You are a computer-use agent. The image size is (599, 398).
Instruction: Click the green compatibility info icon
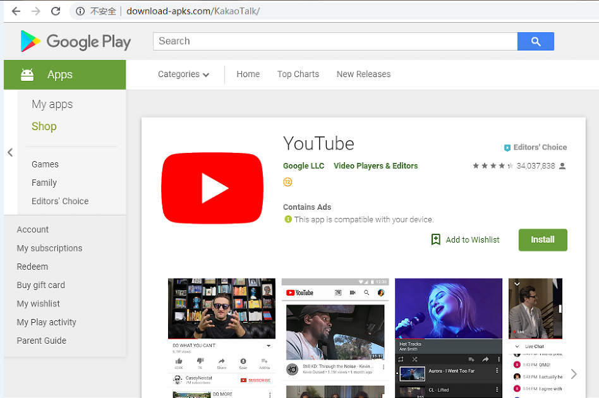click(x=288, y=219)
